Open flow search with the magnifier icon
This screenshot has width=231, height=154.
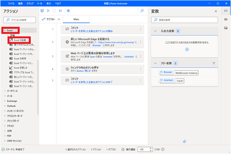coord(142,11)
